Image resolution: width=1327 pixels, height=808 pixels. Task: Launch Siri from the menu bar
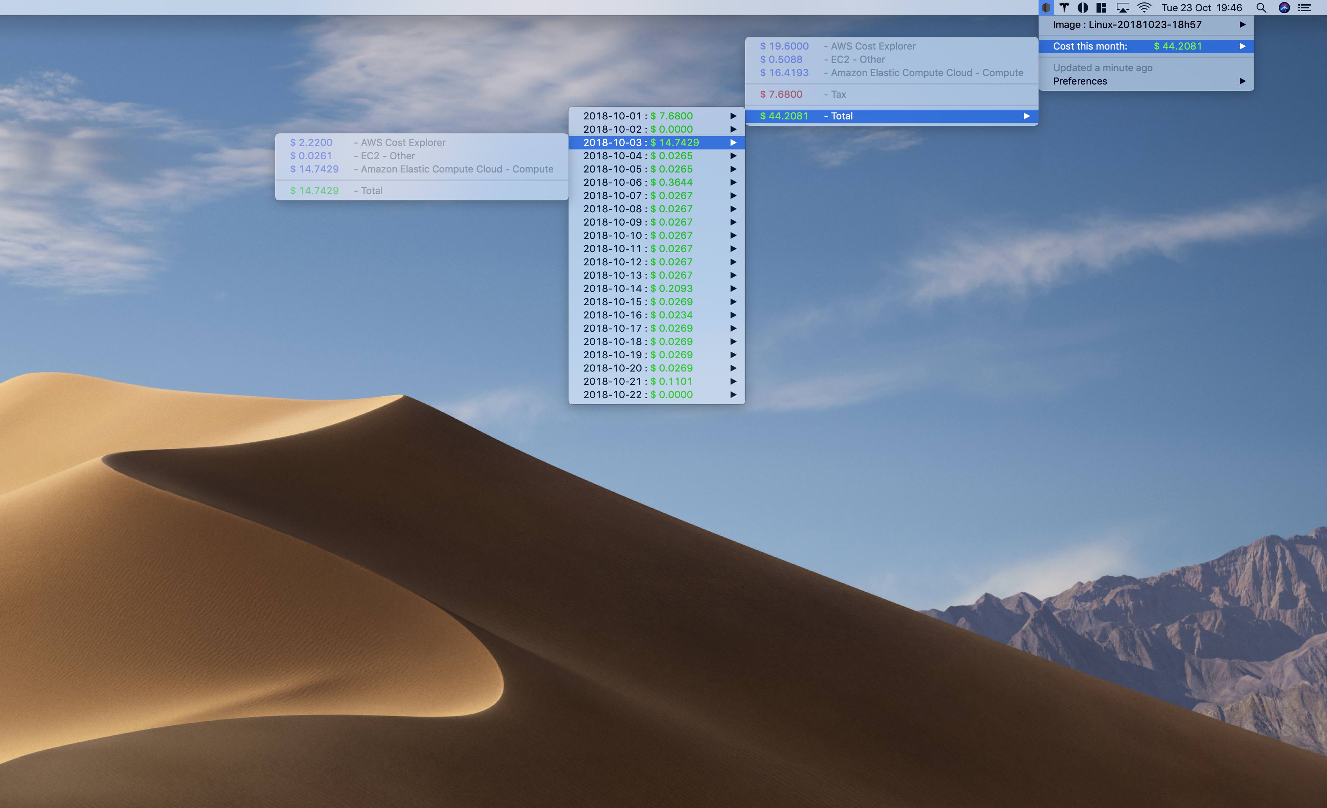point(1284,8)
